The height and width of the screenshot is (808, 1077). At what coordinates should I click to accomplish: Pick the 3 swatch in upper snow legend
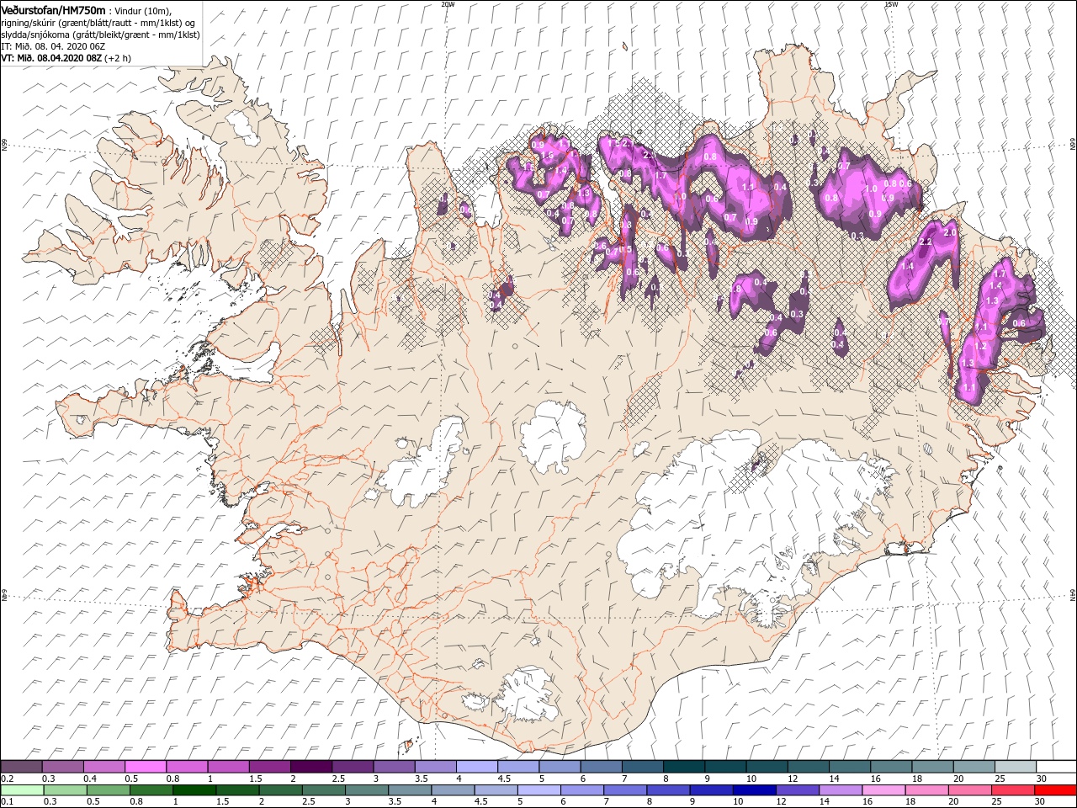[x=394, y=767]
